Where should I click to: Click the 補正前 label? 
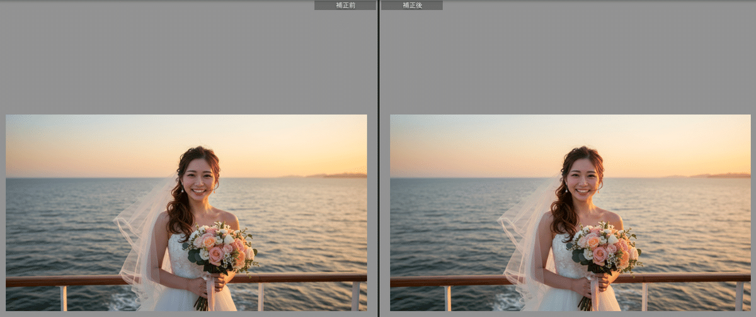pyautogui.click(x=345, y=5)
